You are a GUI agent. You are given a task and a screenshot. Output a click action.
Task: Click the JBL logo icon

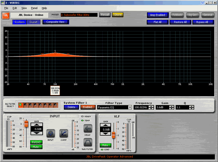[x=6, y=15]
